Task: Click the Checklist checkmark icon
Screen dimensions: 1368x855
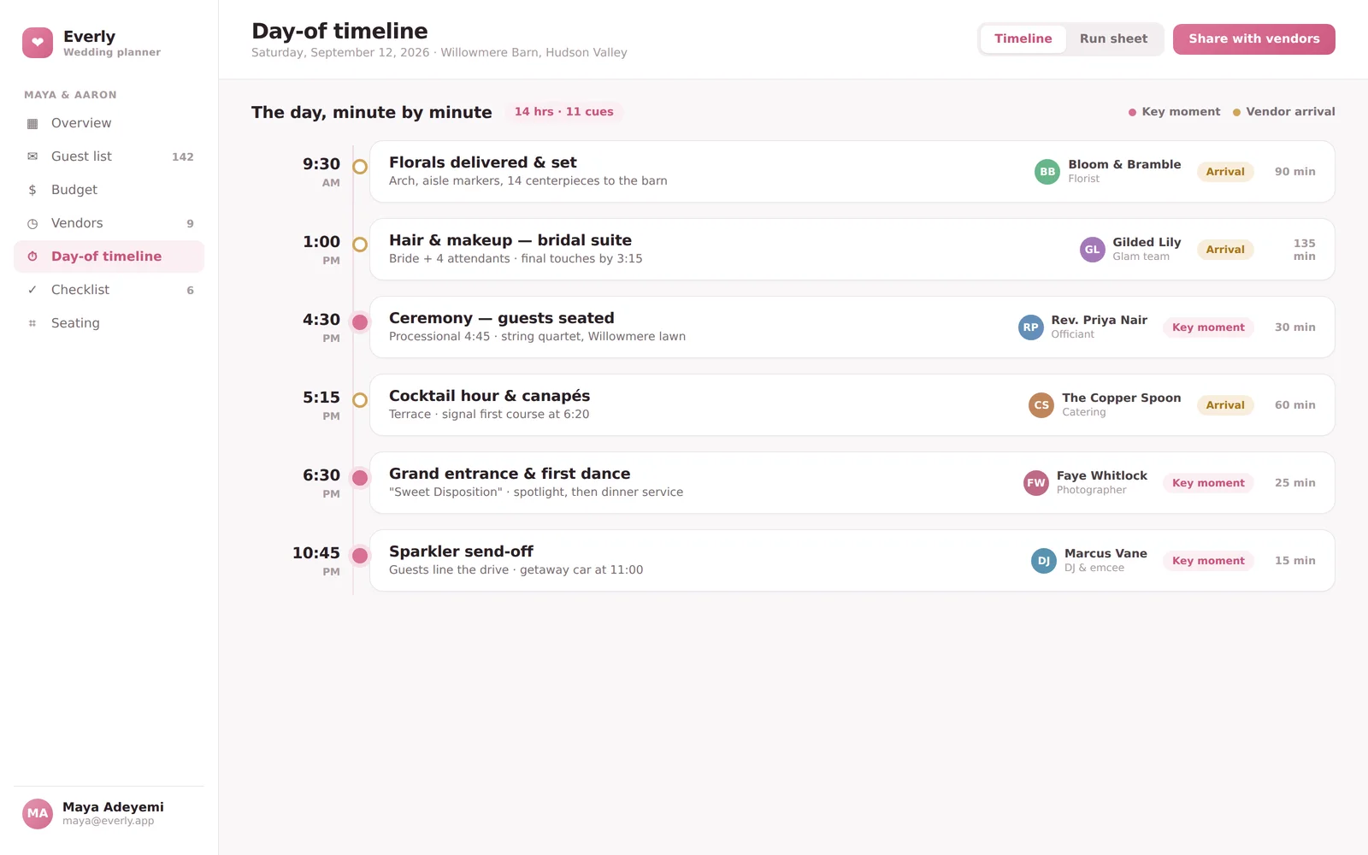Action: (32, 290)
